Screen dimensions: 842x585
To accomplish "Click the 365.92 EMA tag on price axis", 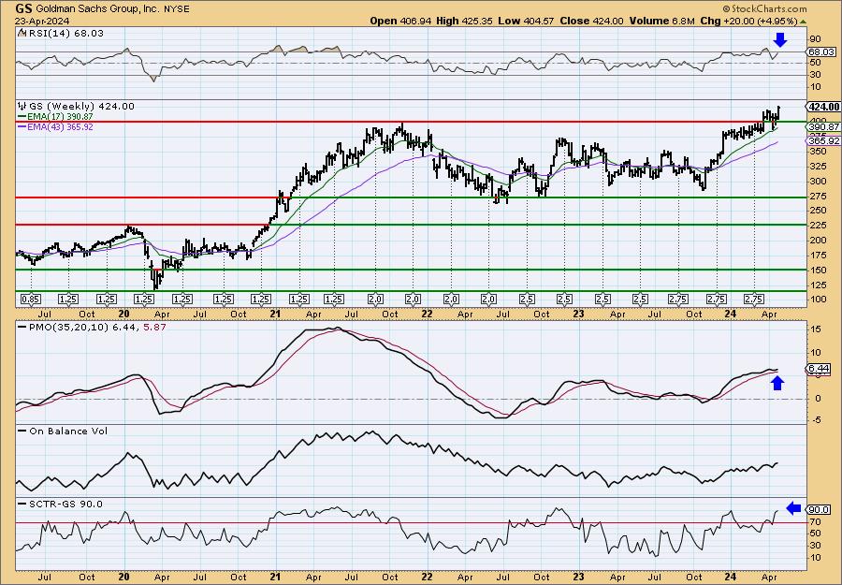I will click(x=823, y=140).
